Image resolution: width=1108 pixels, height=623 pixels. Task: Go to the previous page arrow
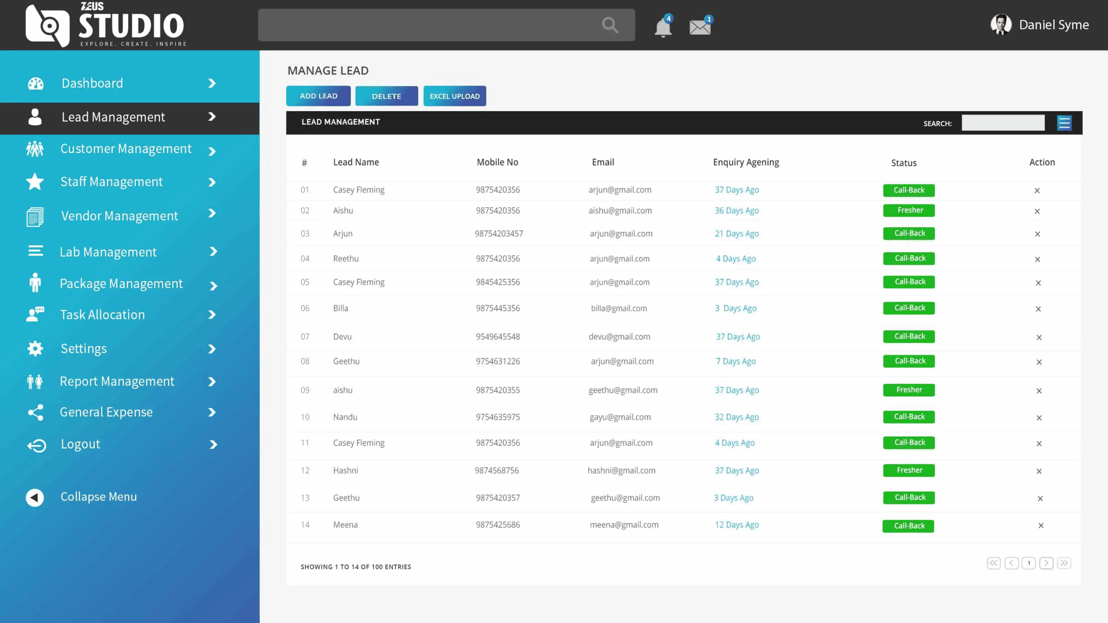click(x=1011, y=563)
